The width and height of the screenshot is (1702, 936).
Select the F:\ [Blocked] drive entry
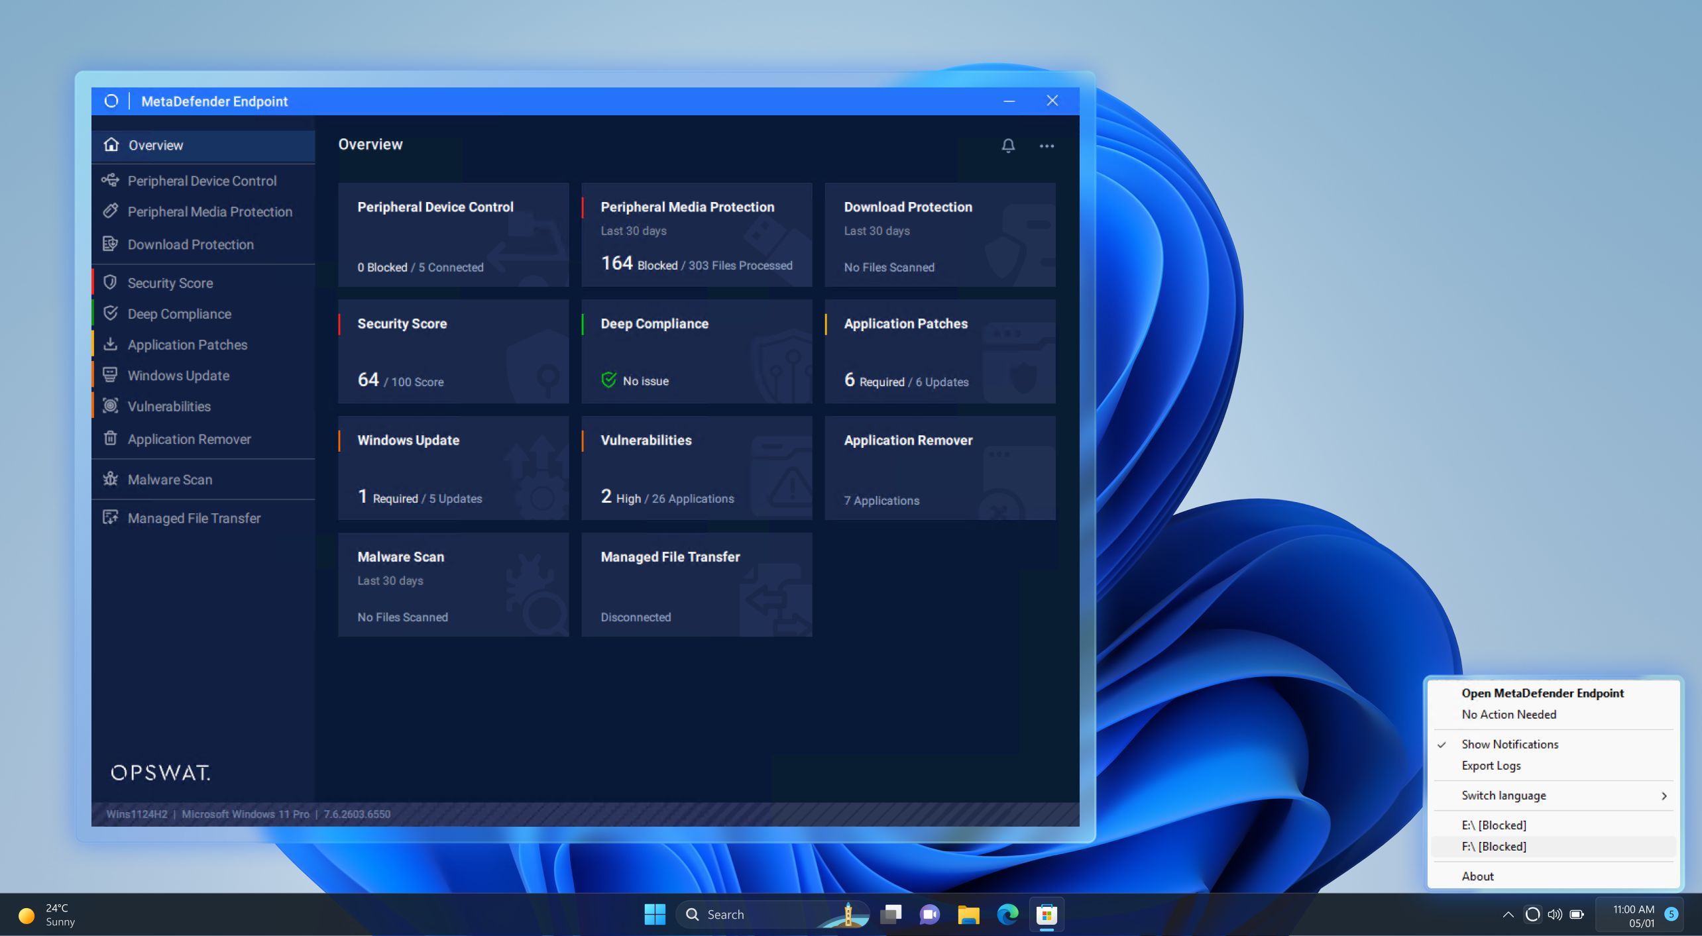click(1494, 847)
